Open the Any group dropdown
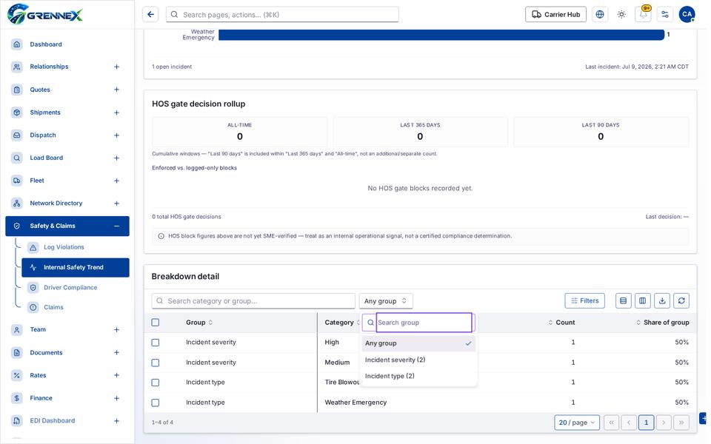The image size is (711, 444). 386,301
